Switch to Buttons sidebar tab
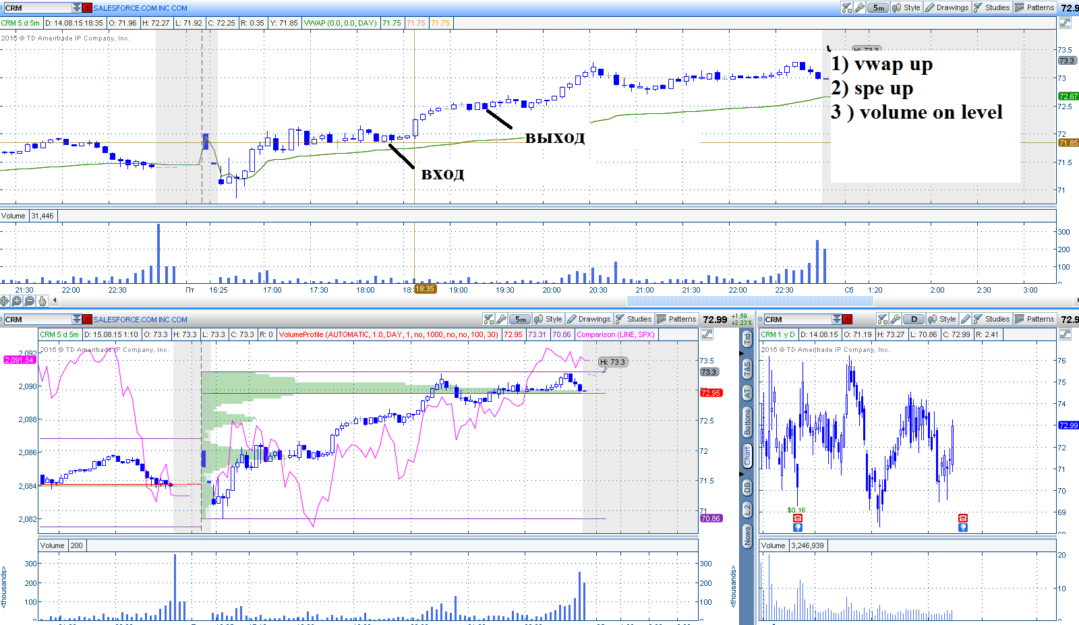The height and width of the screenshot is (625, 1079). [747, 422]
